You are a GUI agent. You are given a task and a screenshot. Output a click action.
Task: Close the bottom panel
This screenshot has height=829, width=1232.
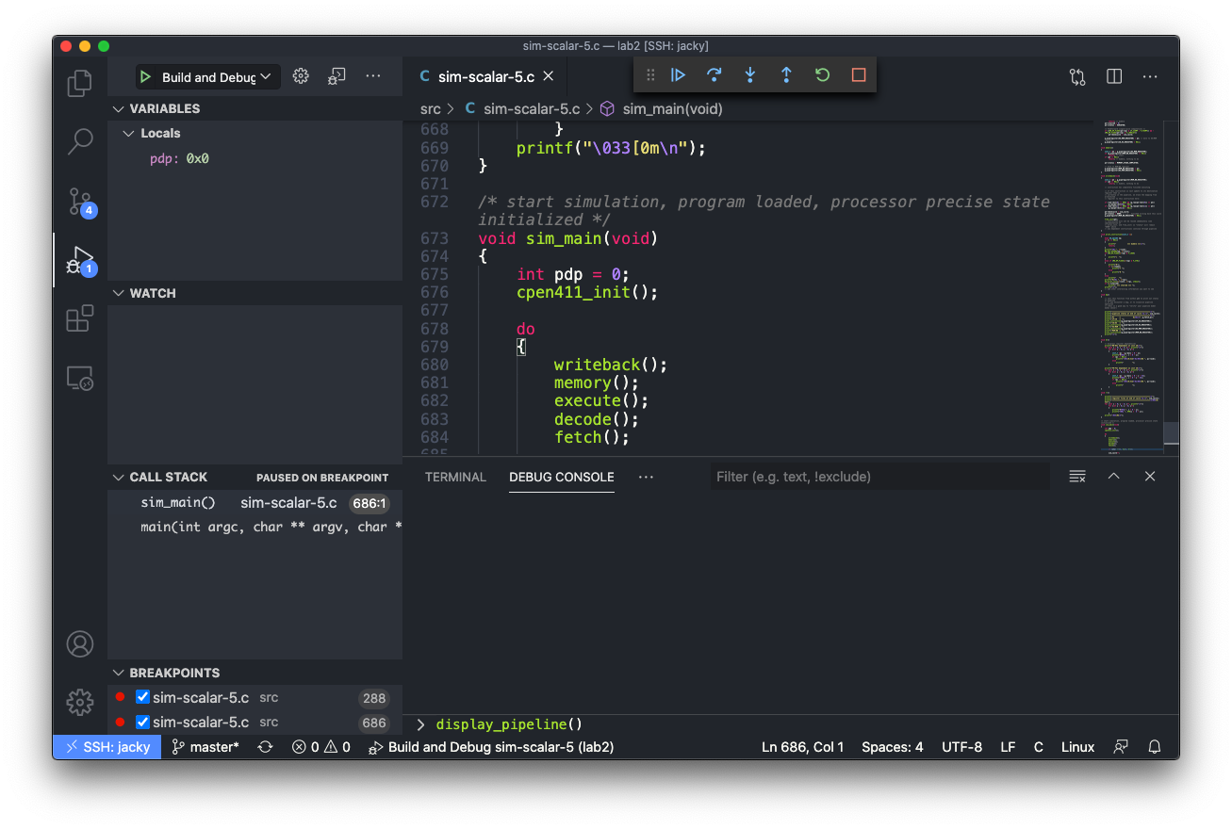coord(1150,477)
